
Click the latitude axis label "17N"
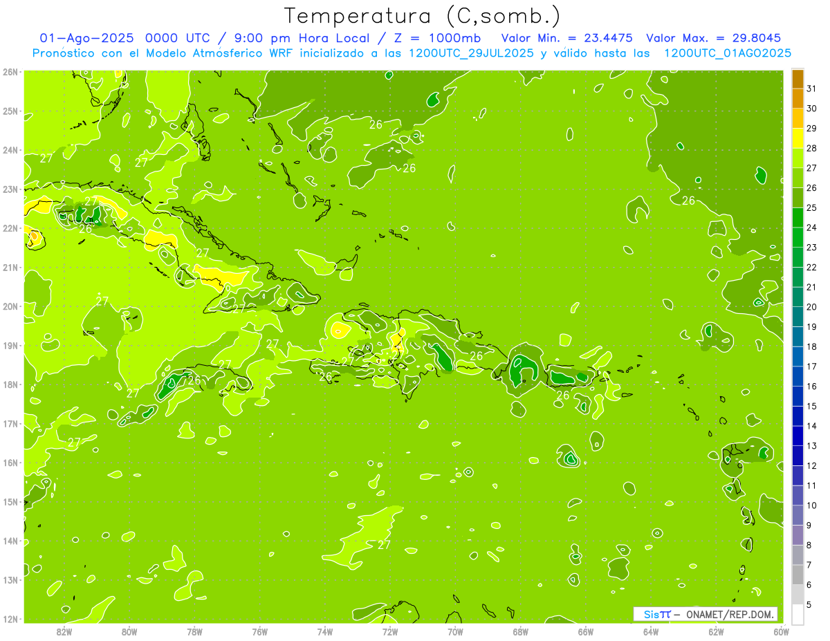tap(10, 424)
